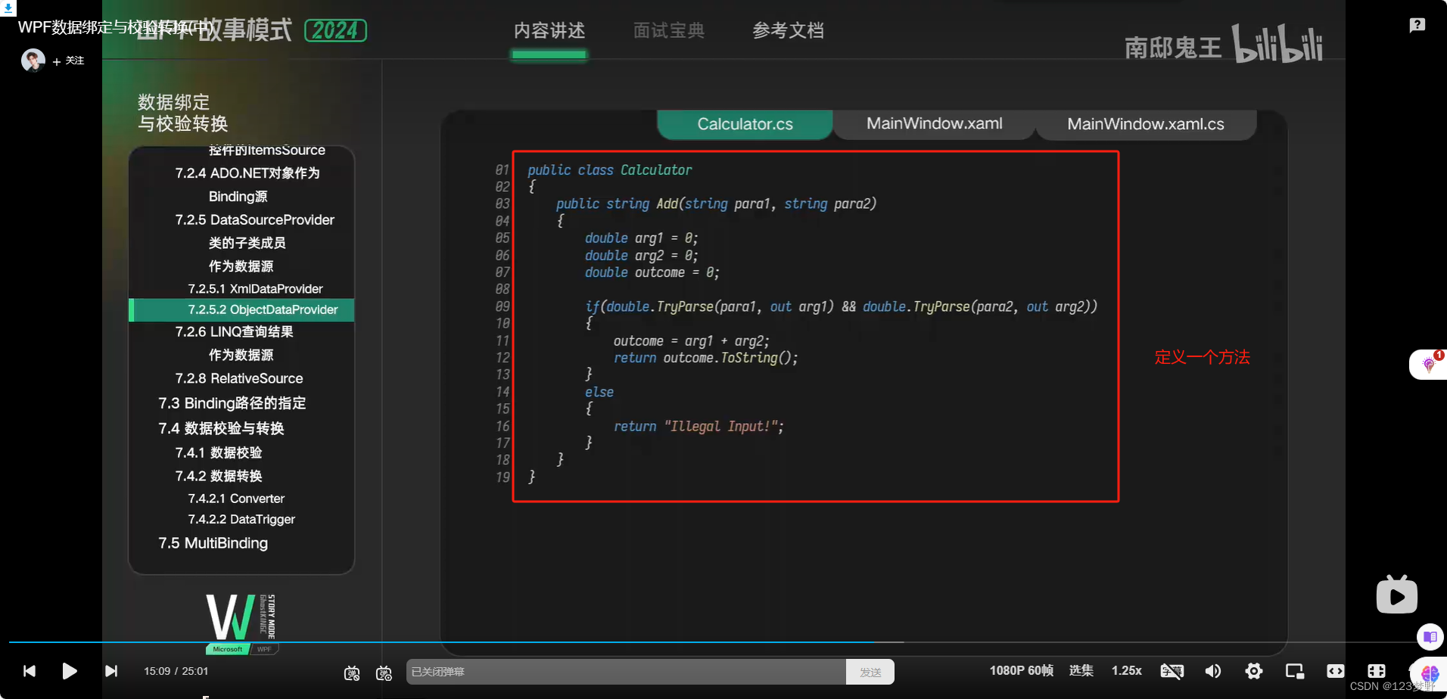Open danmaku settings icon
The width and height of the screenshot is (1447, 699).
(384, 672)
